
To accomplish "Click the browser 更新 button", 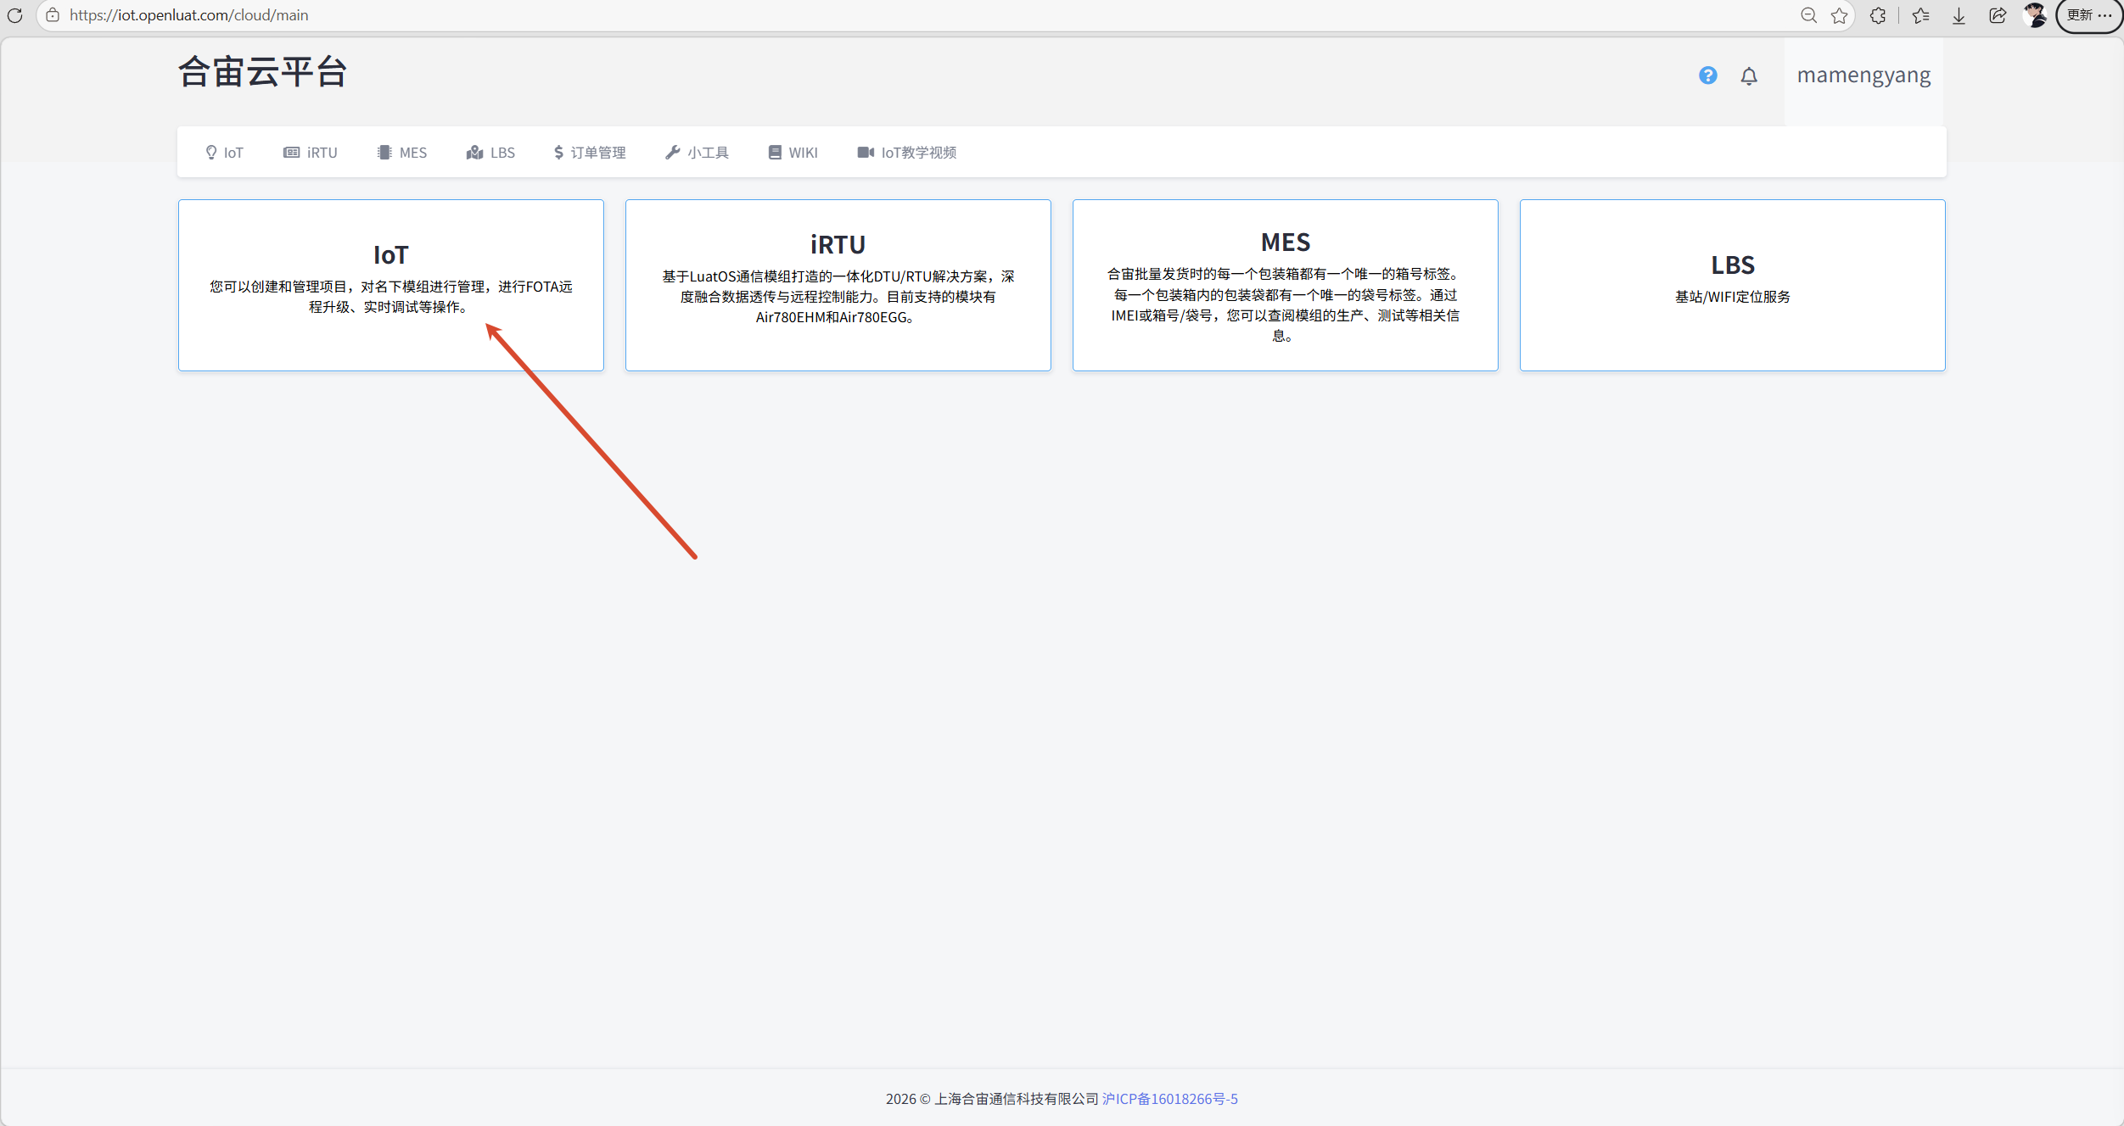I will [x=2089, y=15].
